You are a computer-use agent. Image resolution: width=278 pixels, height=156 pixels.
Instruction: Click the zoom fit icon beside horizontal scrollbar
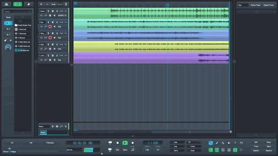231,132
